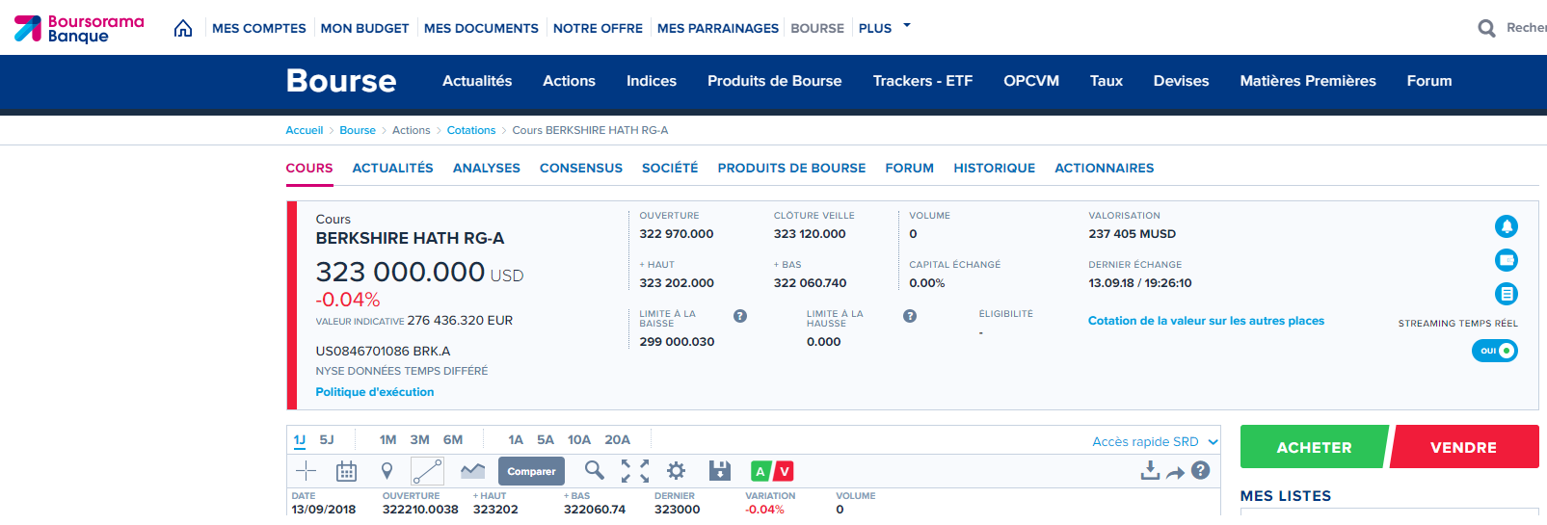Click help icon next to Limite à la hausse

pos(910,316)
